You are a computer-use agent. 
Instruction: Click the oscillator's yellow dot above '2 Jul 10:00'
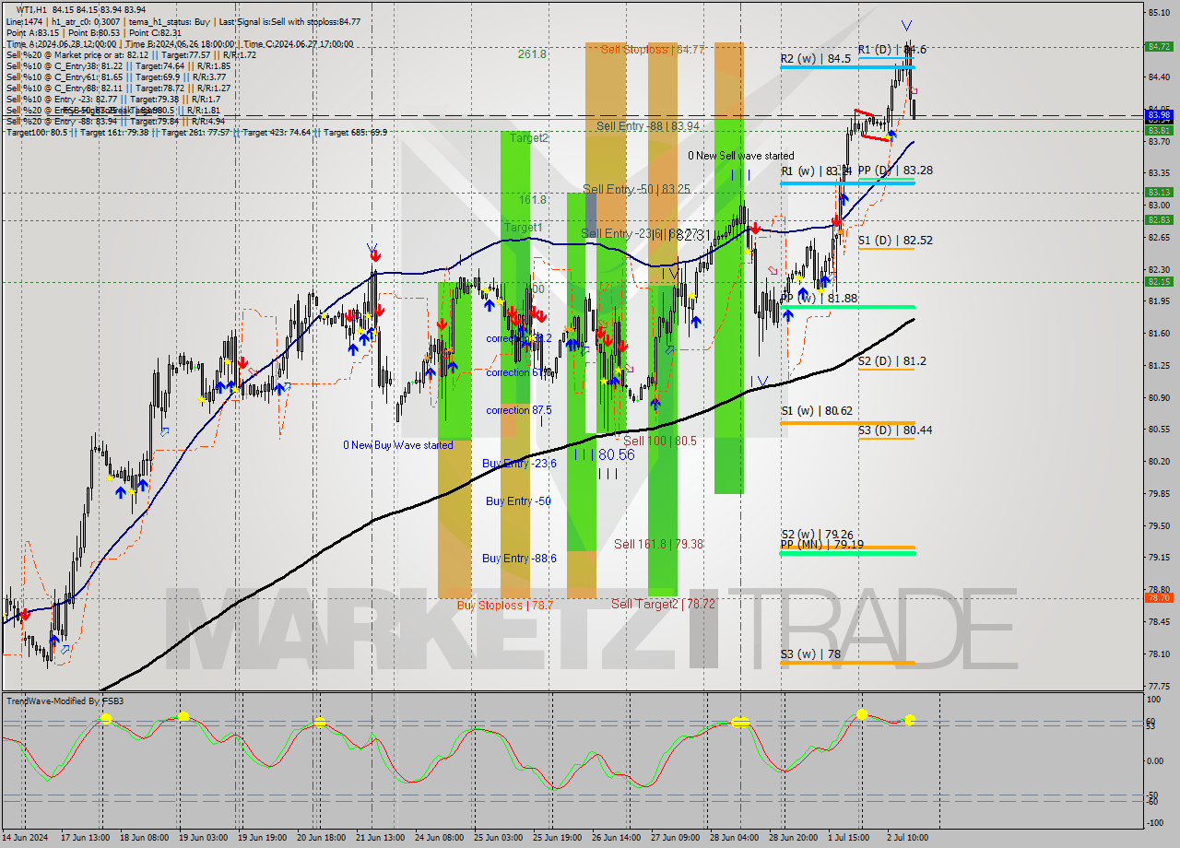[x=909, y=720]
